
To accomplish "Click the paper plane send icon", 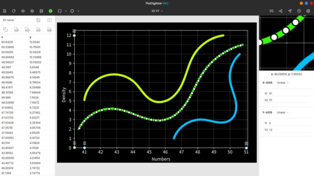I will click(x=290, y=11).
